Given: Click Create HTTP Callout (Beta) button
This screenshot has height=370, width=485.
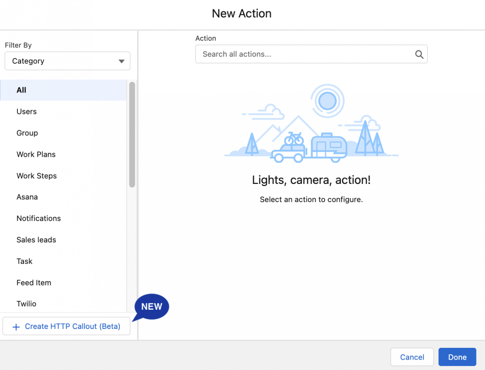Looking at the screenshot, I should (67, 326).
